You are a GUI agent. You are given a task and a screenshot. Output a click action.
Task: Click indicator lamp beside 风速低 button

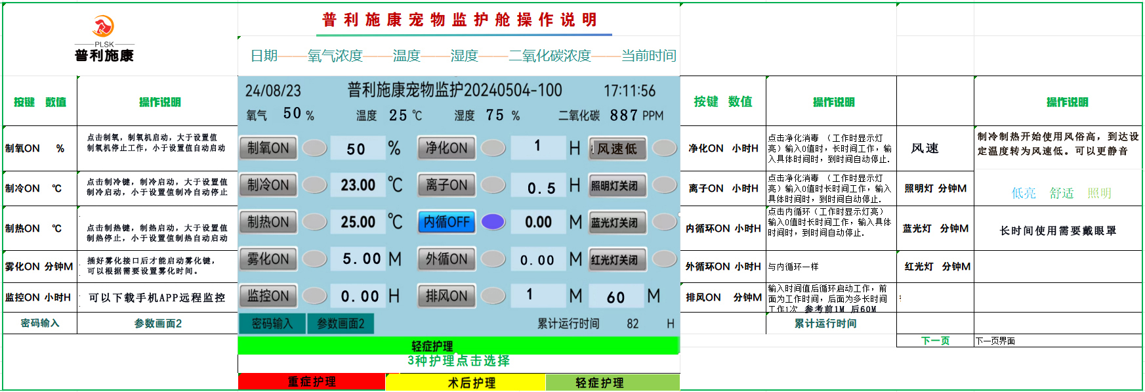(664, 148)
